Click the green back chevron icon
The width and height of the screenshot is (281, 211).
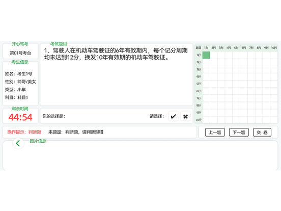pos(18,143)
